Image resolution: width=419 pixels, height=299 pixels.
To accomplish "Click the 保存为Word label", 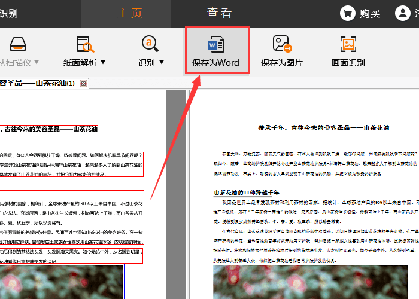I will pos(215,63).
